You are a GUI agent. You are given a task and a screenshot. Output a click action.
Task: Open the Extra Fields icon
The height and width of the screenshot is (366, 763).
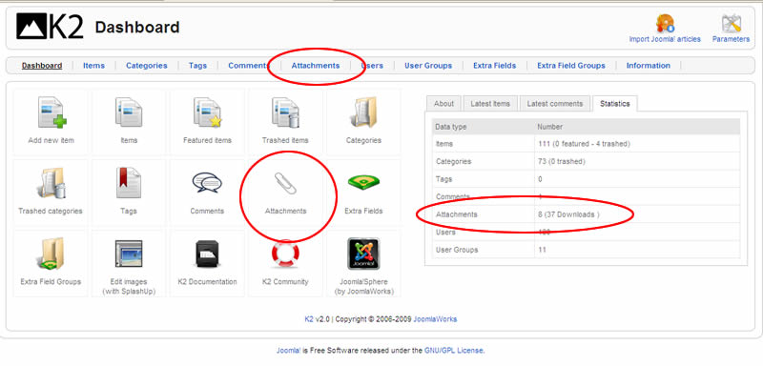point(363,182)
